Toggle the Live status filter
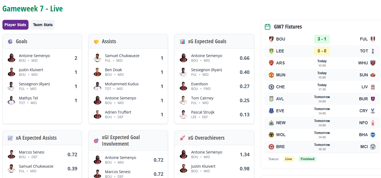381x178 pixels. [288, 159]
